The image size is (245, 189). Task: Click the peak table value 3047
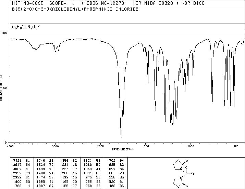[17, 165]
